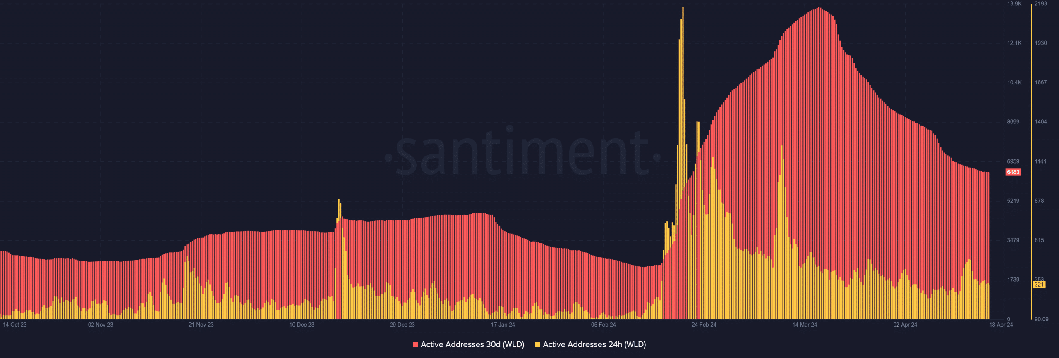Select the 14 Oct 23 date label
This screenshot has height=358, width=1059.
click(14, 325)
